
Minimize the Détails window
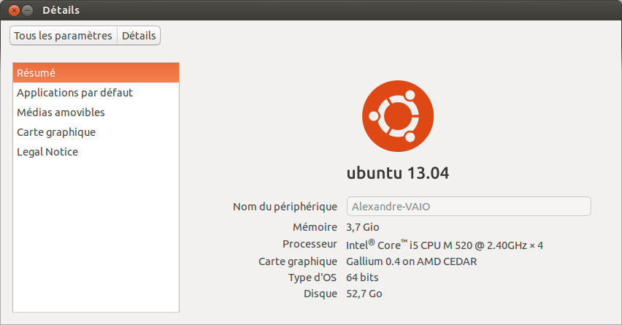coord(27,10)
